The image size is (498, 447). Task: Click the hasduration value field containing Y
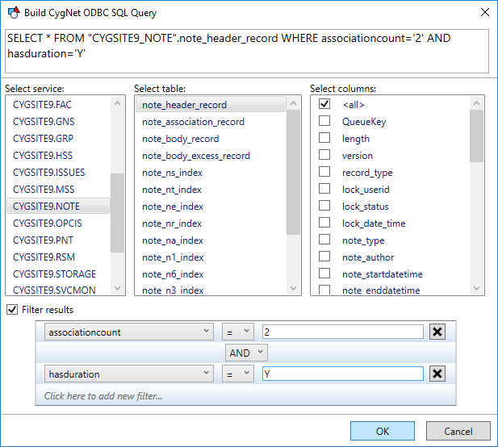click(x=343, y=374)
